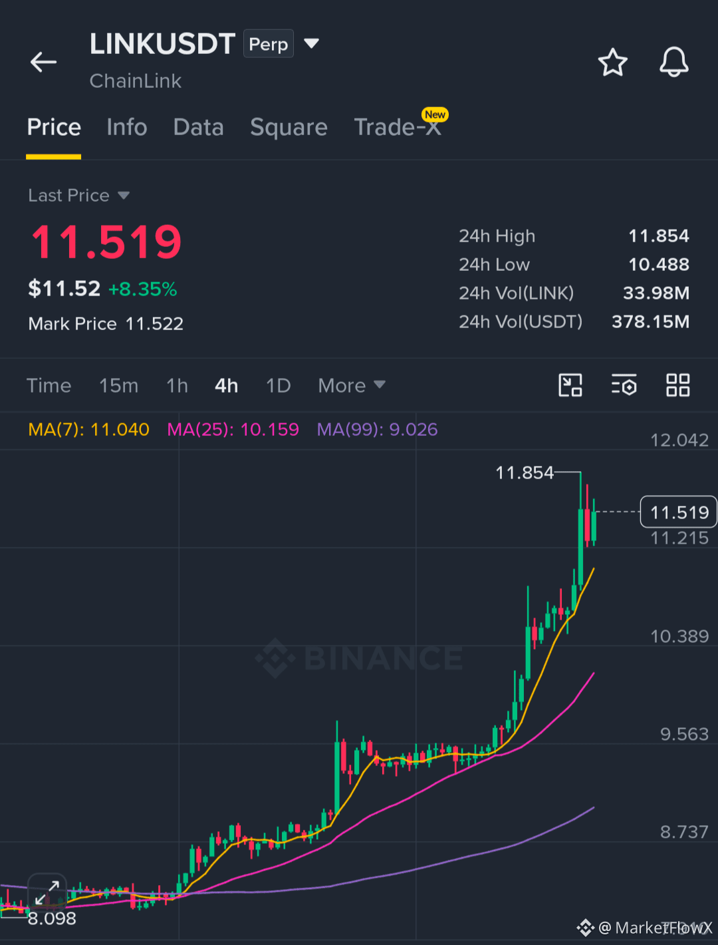
Task: Tap the 8.098 low marker on chart
Action: [52, 918]
